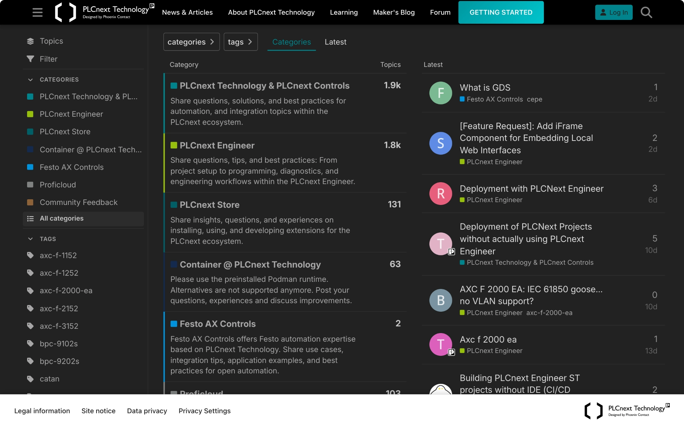Open Festo AX Controls category heading
The image size is (684, 427).
(218, 324)
